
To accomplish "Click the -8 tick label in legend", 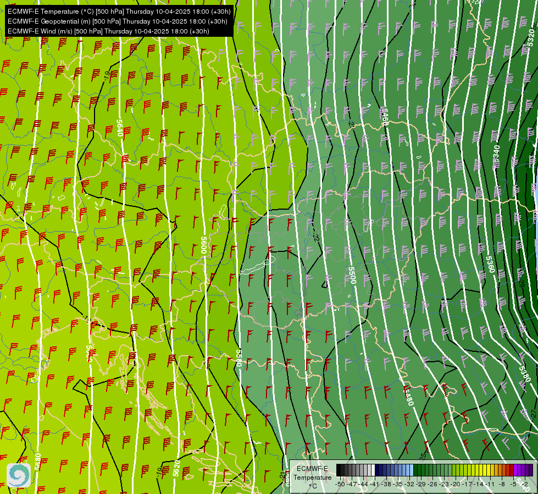I will [502, 485].
